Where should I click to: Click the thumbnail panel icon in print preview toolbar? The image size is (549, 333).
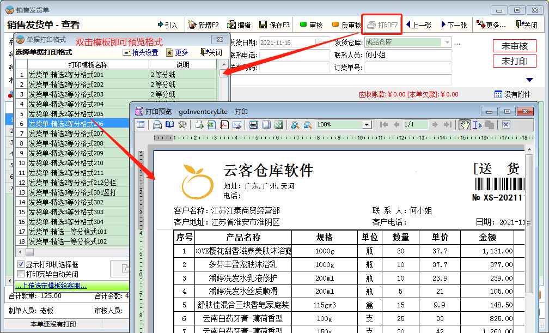[141, 125]
